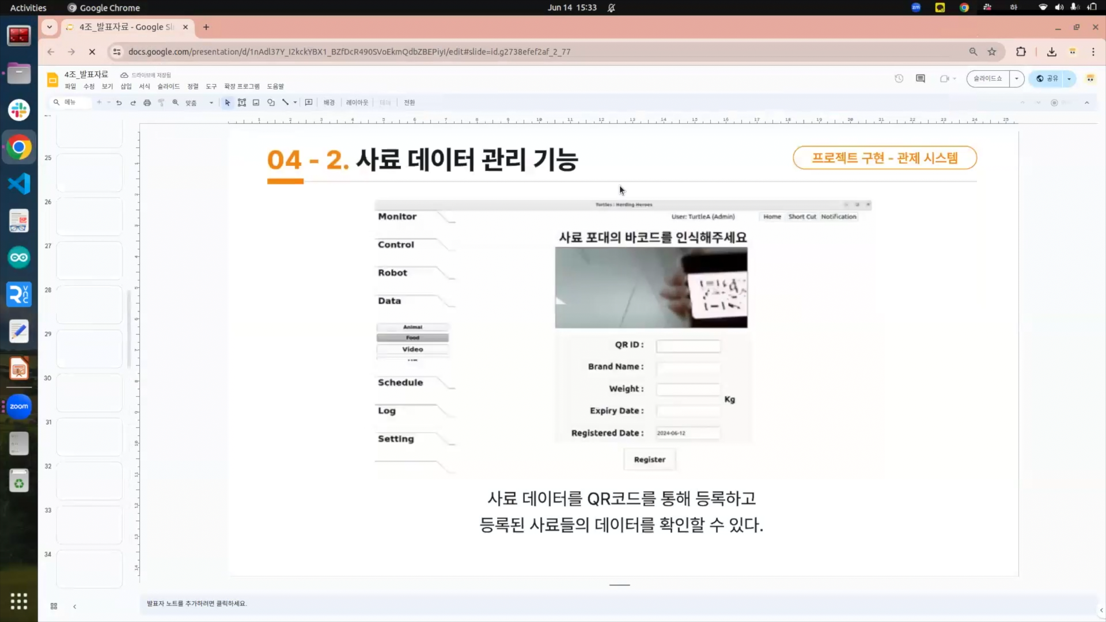Screen dimensions: 1106x622
Task: Click the print icon
Action: [x=147, y=103]
